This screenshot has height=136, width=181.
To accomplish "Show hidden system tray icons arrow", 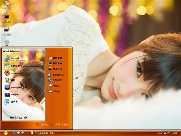I will 159,133.
